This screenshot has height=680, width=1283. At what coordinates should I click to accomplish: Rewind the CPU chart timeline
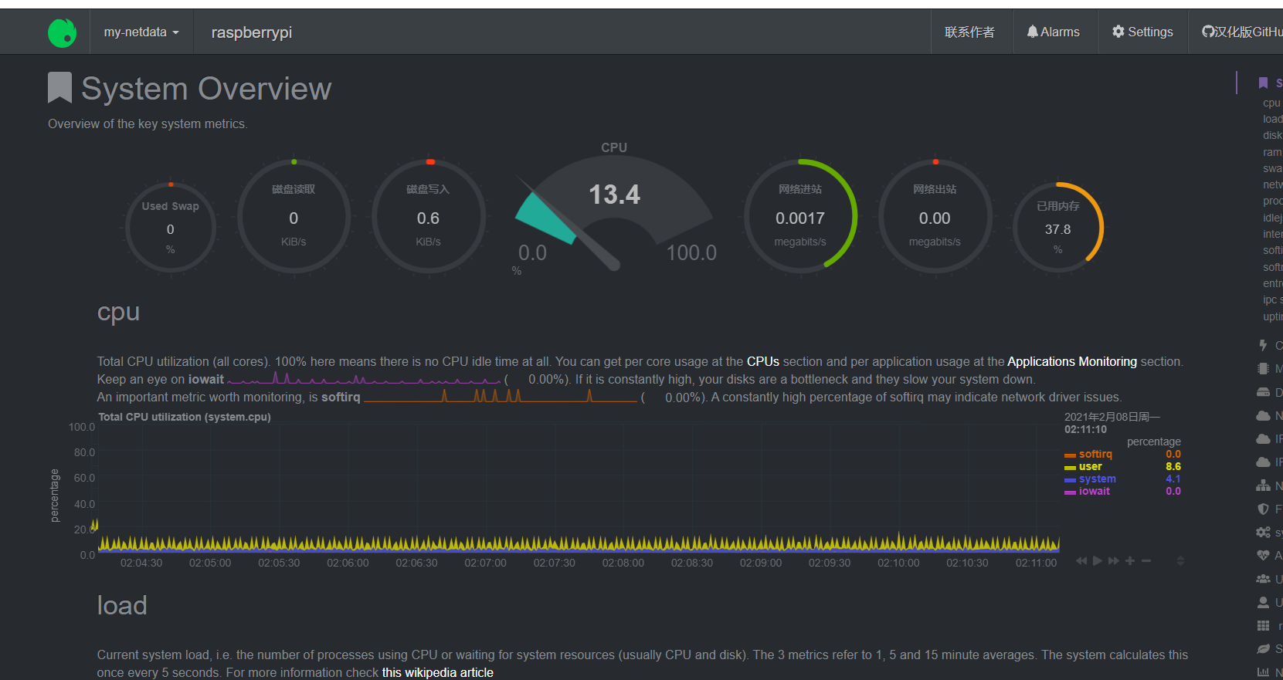coord(1081,560)
